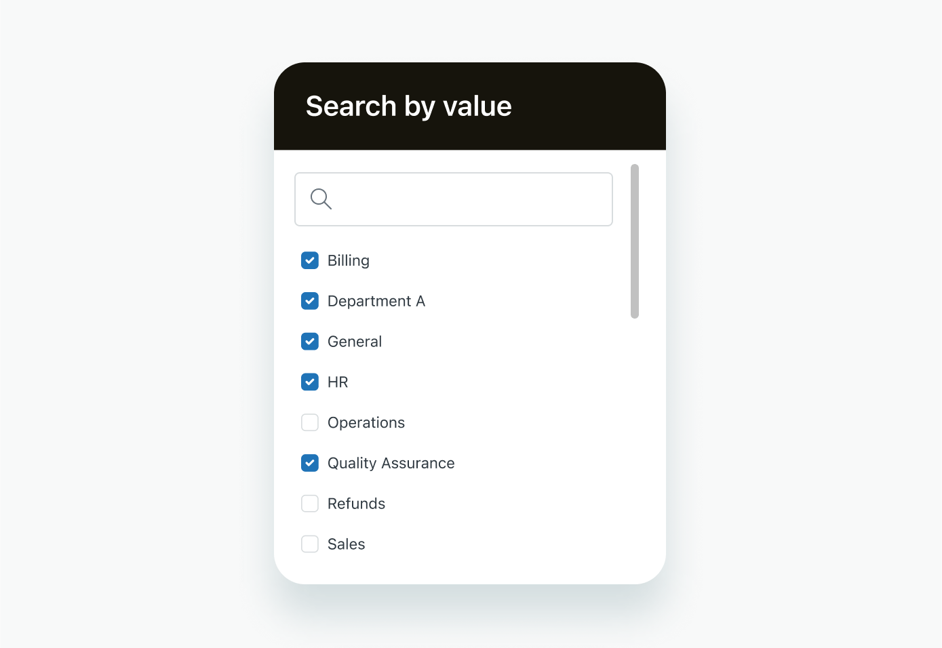Screen dimensions: 942x648
Task: Deselect the General checkbox
Action: pos(310,342)
